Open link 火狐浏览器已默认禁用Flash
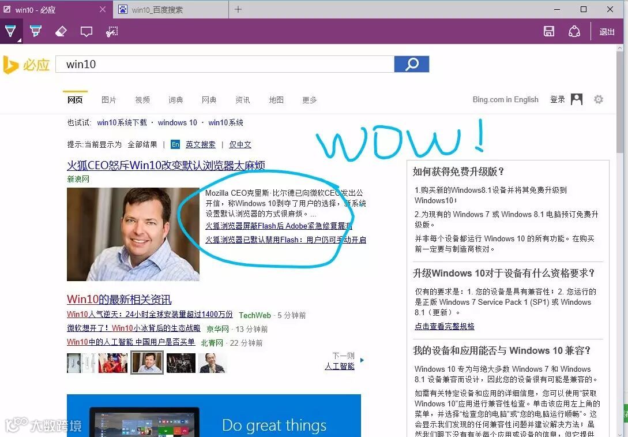This screenshot has width=628, height=437. pyautogui.click(x=285, y=240)
